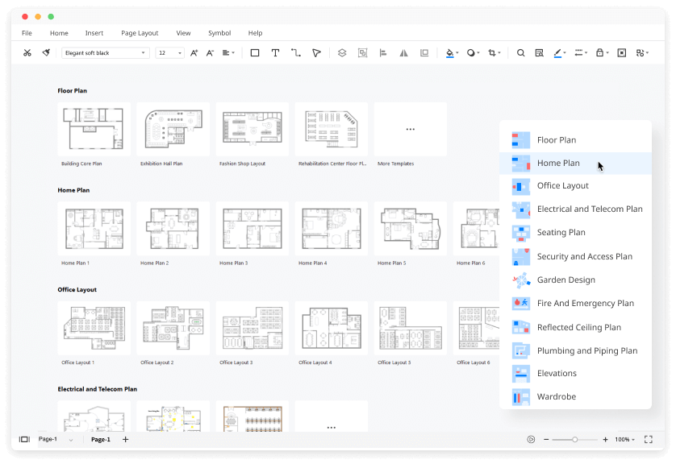
Task: Select Office Layout from the category list
Action: pos(562,186)
